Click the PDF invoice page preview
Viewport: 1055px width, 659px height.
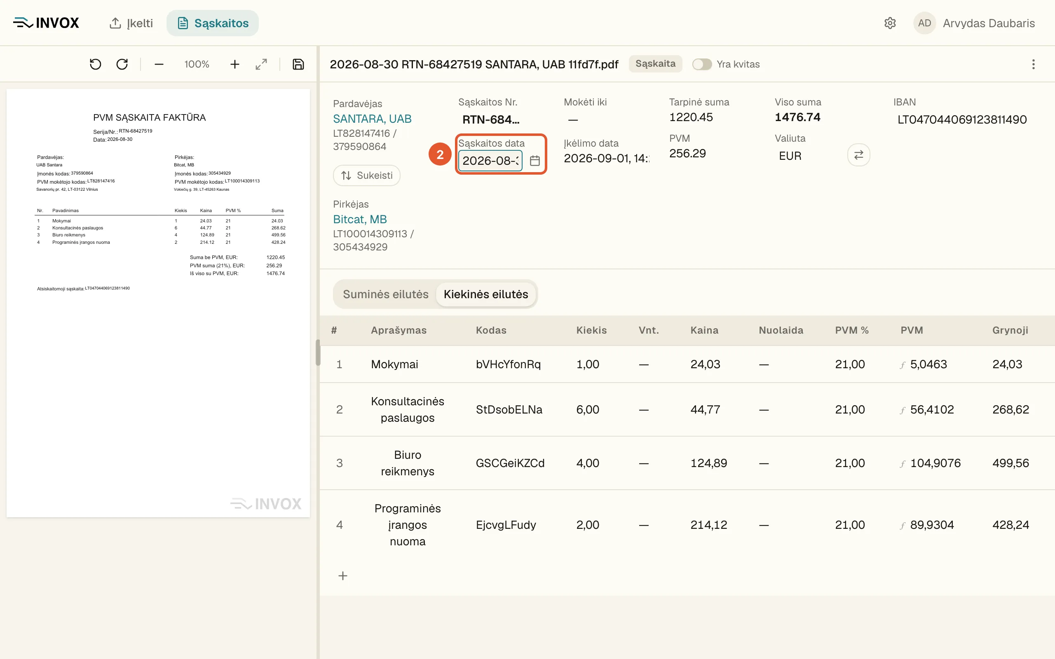click(x=158, y=304)
